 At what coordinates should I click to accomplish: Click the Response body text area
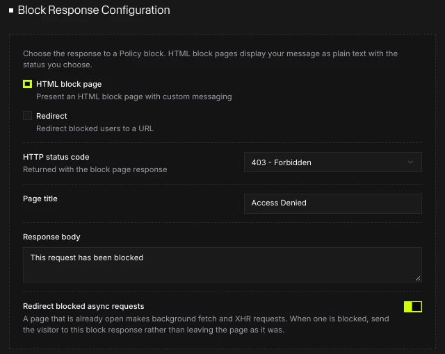pos(222,264)
